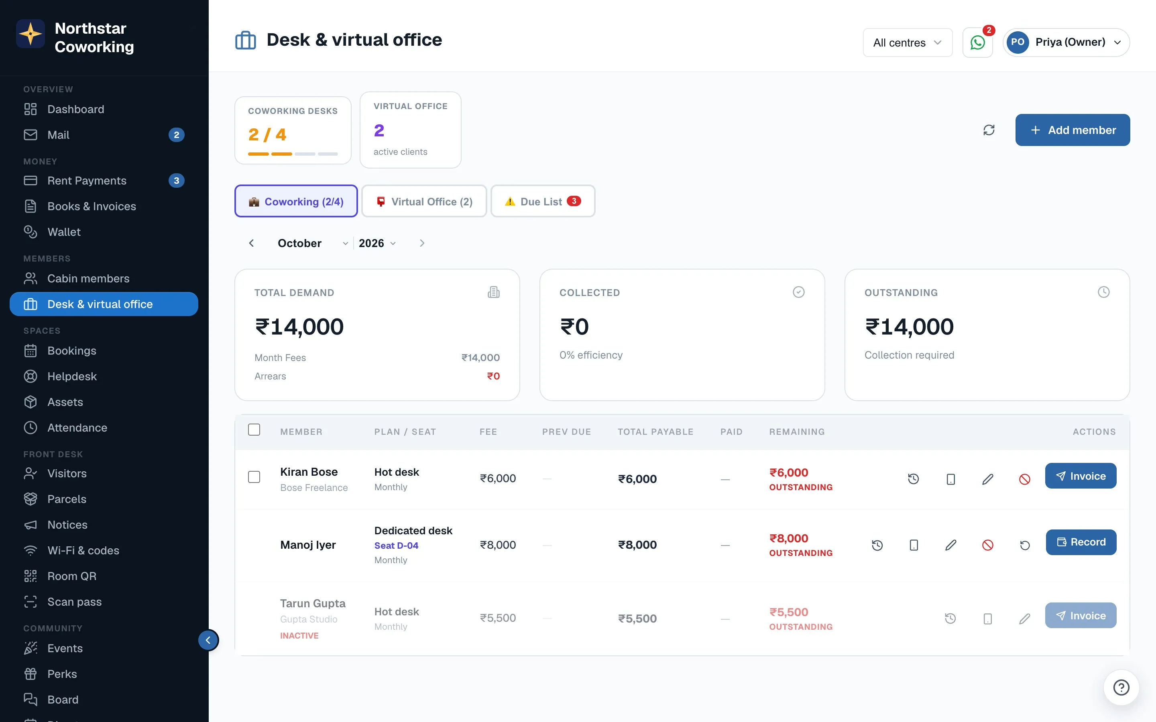
Task: Open WhatsApp notifications icon
Action: [977, 43]
